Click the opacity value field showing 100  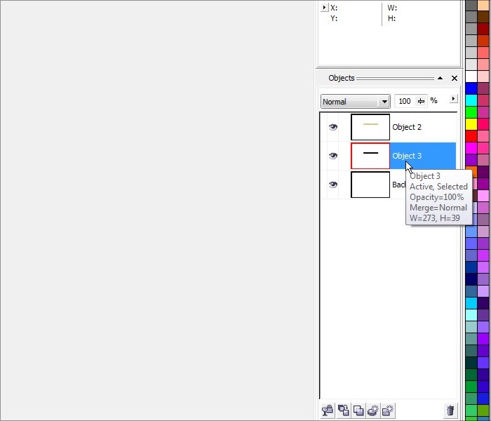click(x=405, y=101)
